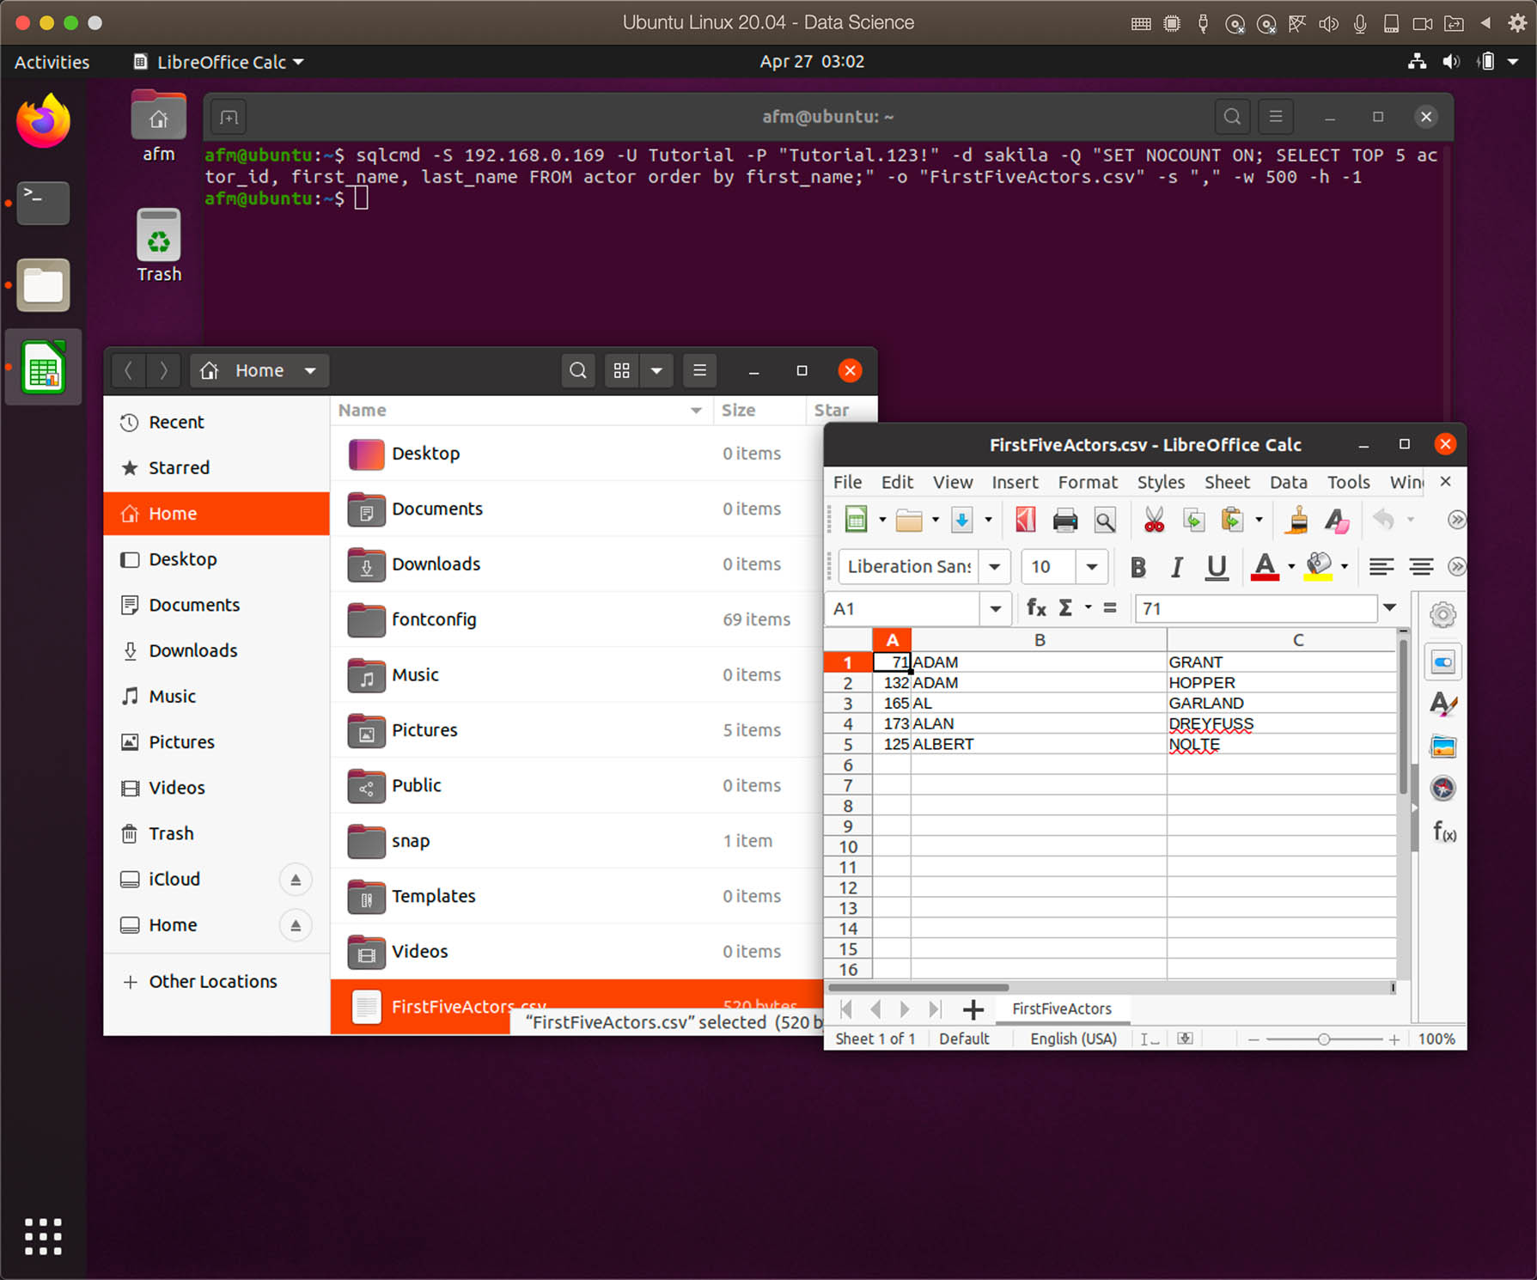Click the Cut scissors icon in Calc toolbar
This screenshot has width=1537, height=1280.
tap(1154, 521)
